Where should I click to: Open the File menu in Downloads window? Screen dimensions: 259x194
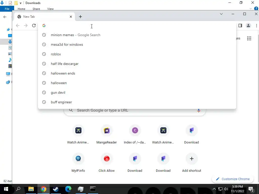[7, 9]
